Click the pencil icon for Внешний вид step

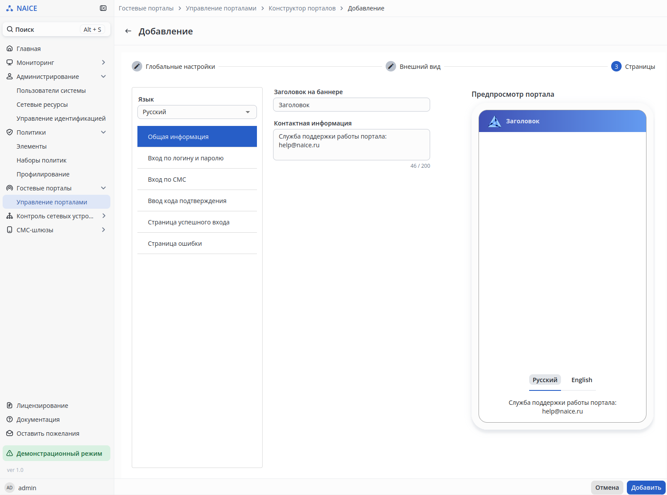(391, 66)
